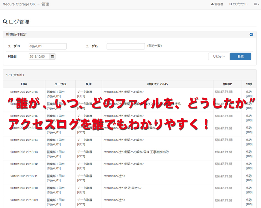Click the magnifier icon beside ログ管理 heading
This screenshot has width=261, height=208.
click(5, 22)
